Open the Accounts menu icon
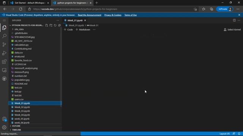The image size is (243, 136). pos(4,119)
